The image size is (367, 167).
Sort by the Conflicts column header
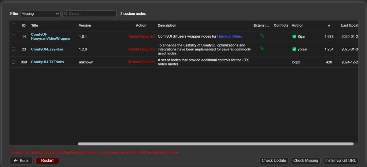(x=281, y=25)
